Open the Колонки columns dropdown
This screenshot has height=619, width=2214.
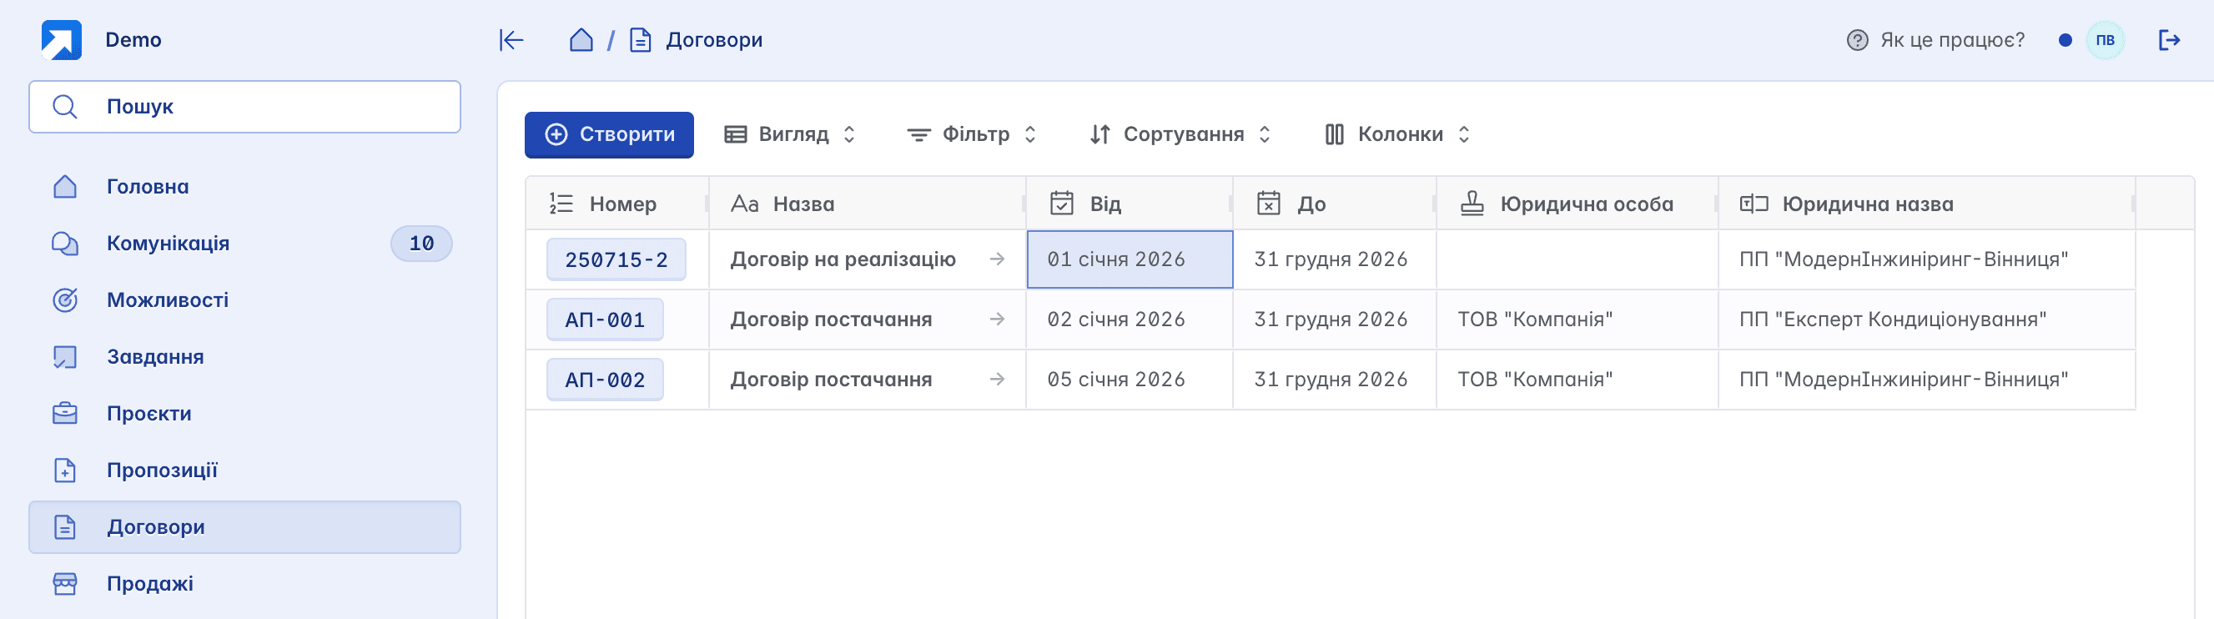pyautogui.click(x=1397, y=134)
